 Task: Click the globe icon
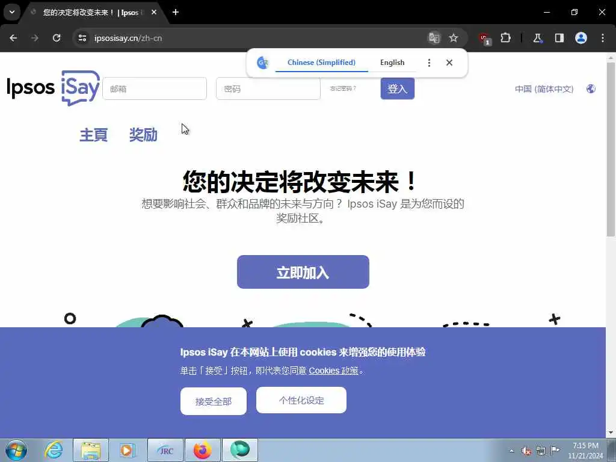591,89
